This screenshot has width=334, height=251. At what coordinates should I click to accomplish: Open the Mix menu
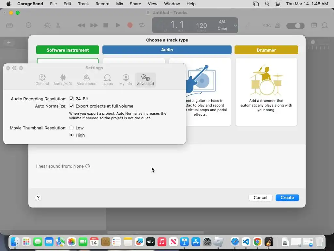119,4
